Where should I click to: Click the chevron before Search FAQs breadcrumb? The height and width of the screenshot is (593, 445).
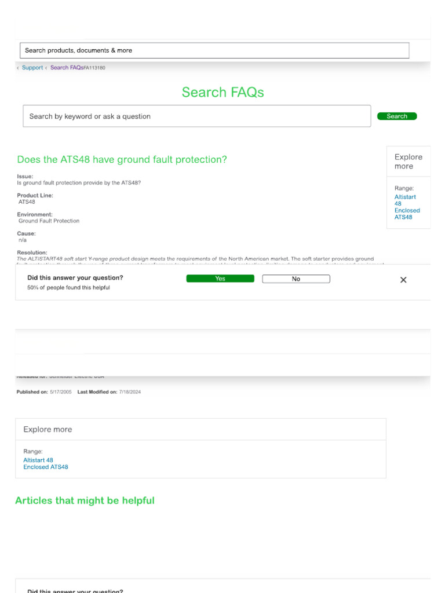[x=46, y=68]
